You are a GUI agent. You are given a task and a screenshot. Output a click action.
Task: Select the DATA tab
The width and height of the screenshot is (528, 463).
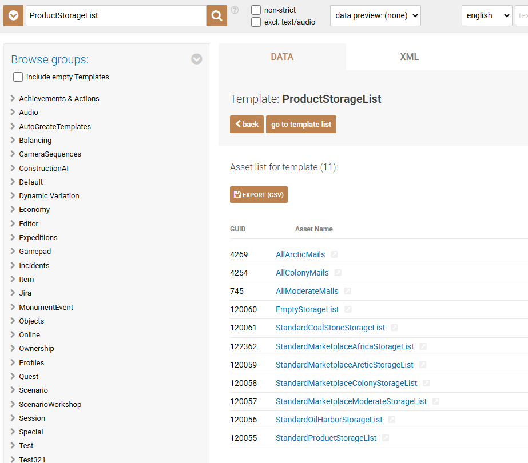click(x=282, y=57)
